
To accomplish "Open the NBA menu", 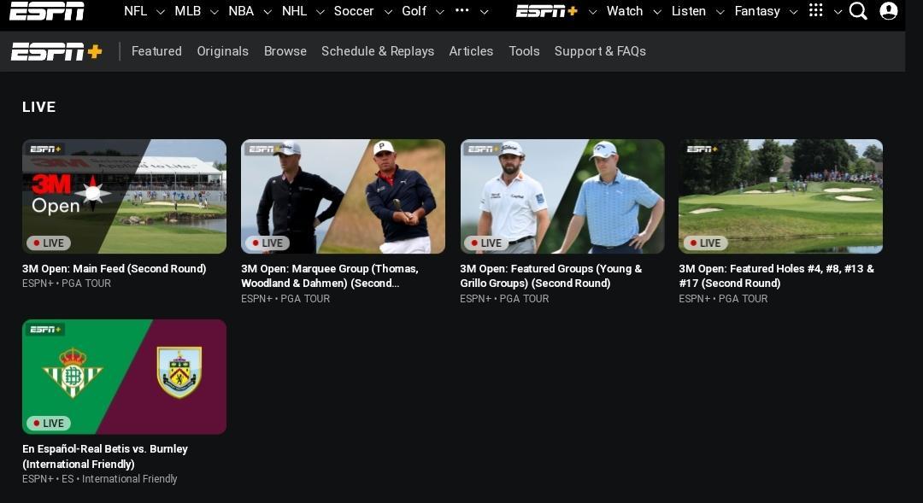I will coord(241,11).
